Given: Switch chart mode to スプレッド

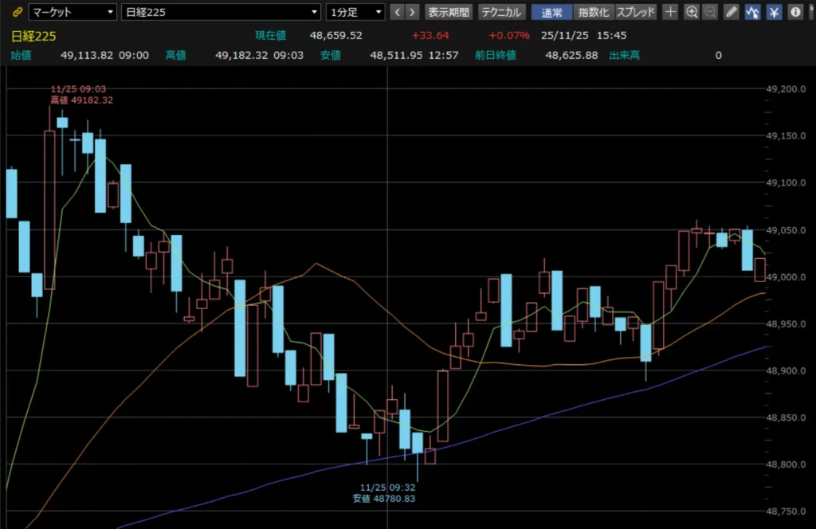Looking at the screenshot, I should [x=636, y=12].
